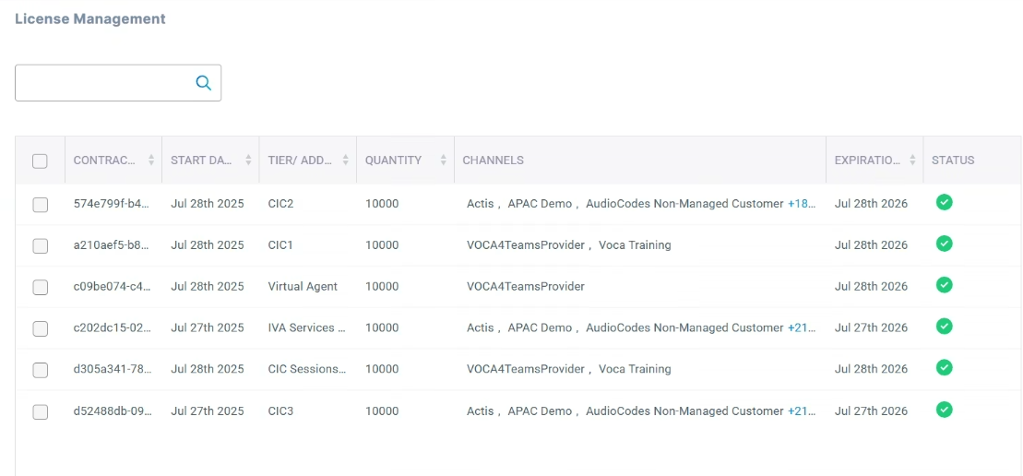Click the search magnifier icon
1023x476 pixels.
pyautogui.click(x=204, y=83)
